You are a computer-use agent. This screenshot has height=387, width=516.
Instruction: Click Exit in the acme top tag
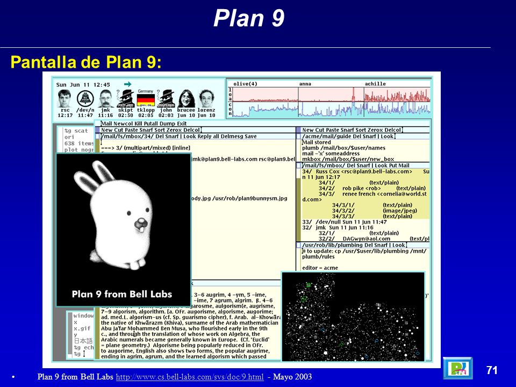point(182,124)
